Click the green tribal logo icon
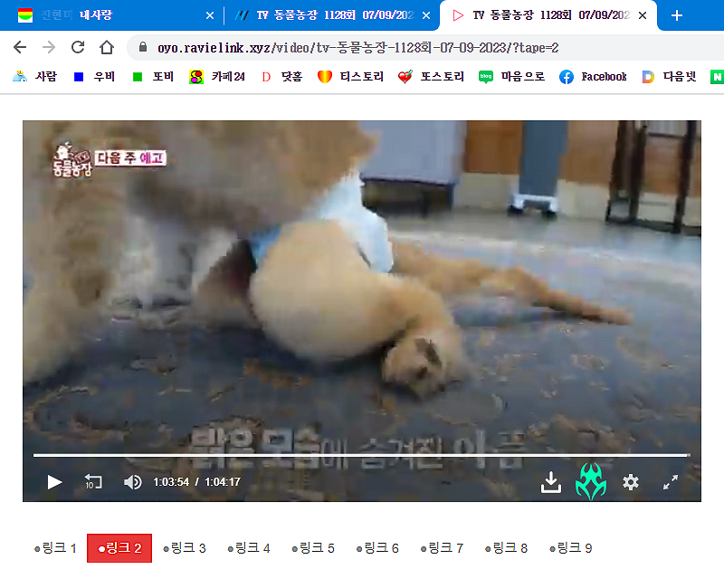Viewport: 724px width, 588px height. (x=591, y=481)
